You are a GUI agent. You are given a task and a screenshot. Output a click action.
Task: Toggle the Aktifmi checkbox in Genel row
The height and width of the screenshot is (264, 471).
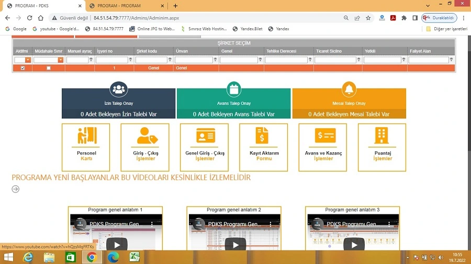(23, 68)
